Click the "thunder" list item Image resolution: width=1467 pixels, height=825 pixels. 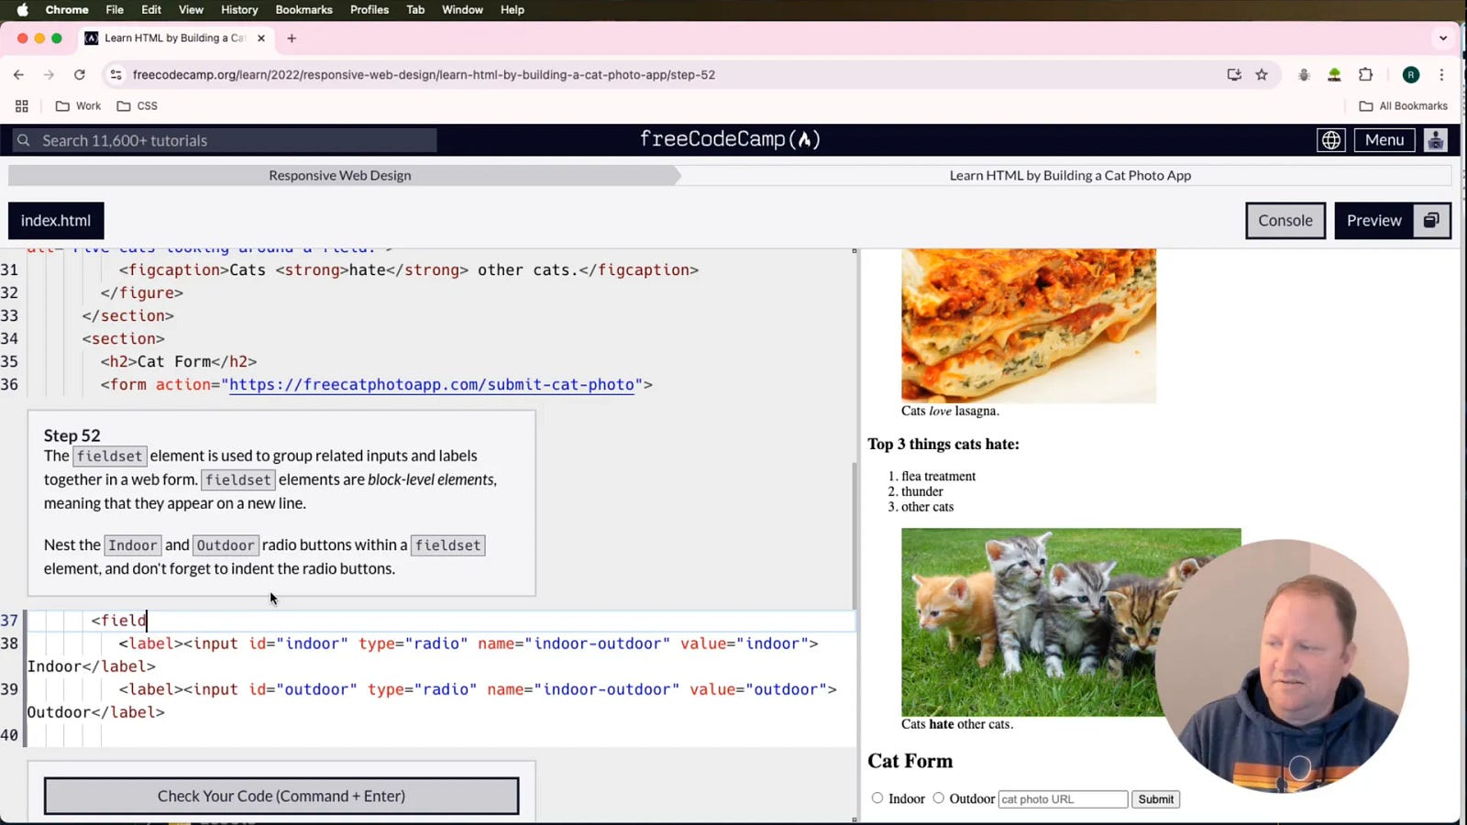(922, 491)
